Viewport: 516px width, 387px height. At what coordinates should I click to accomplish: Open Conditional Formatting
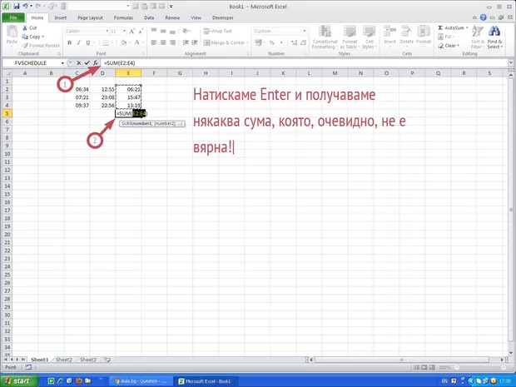(325, 37)
